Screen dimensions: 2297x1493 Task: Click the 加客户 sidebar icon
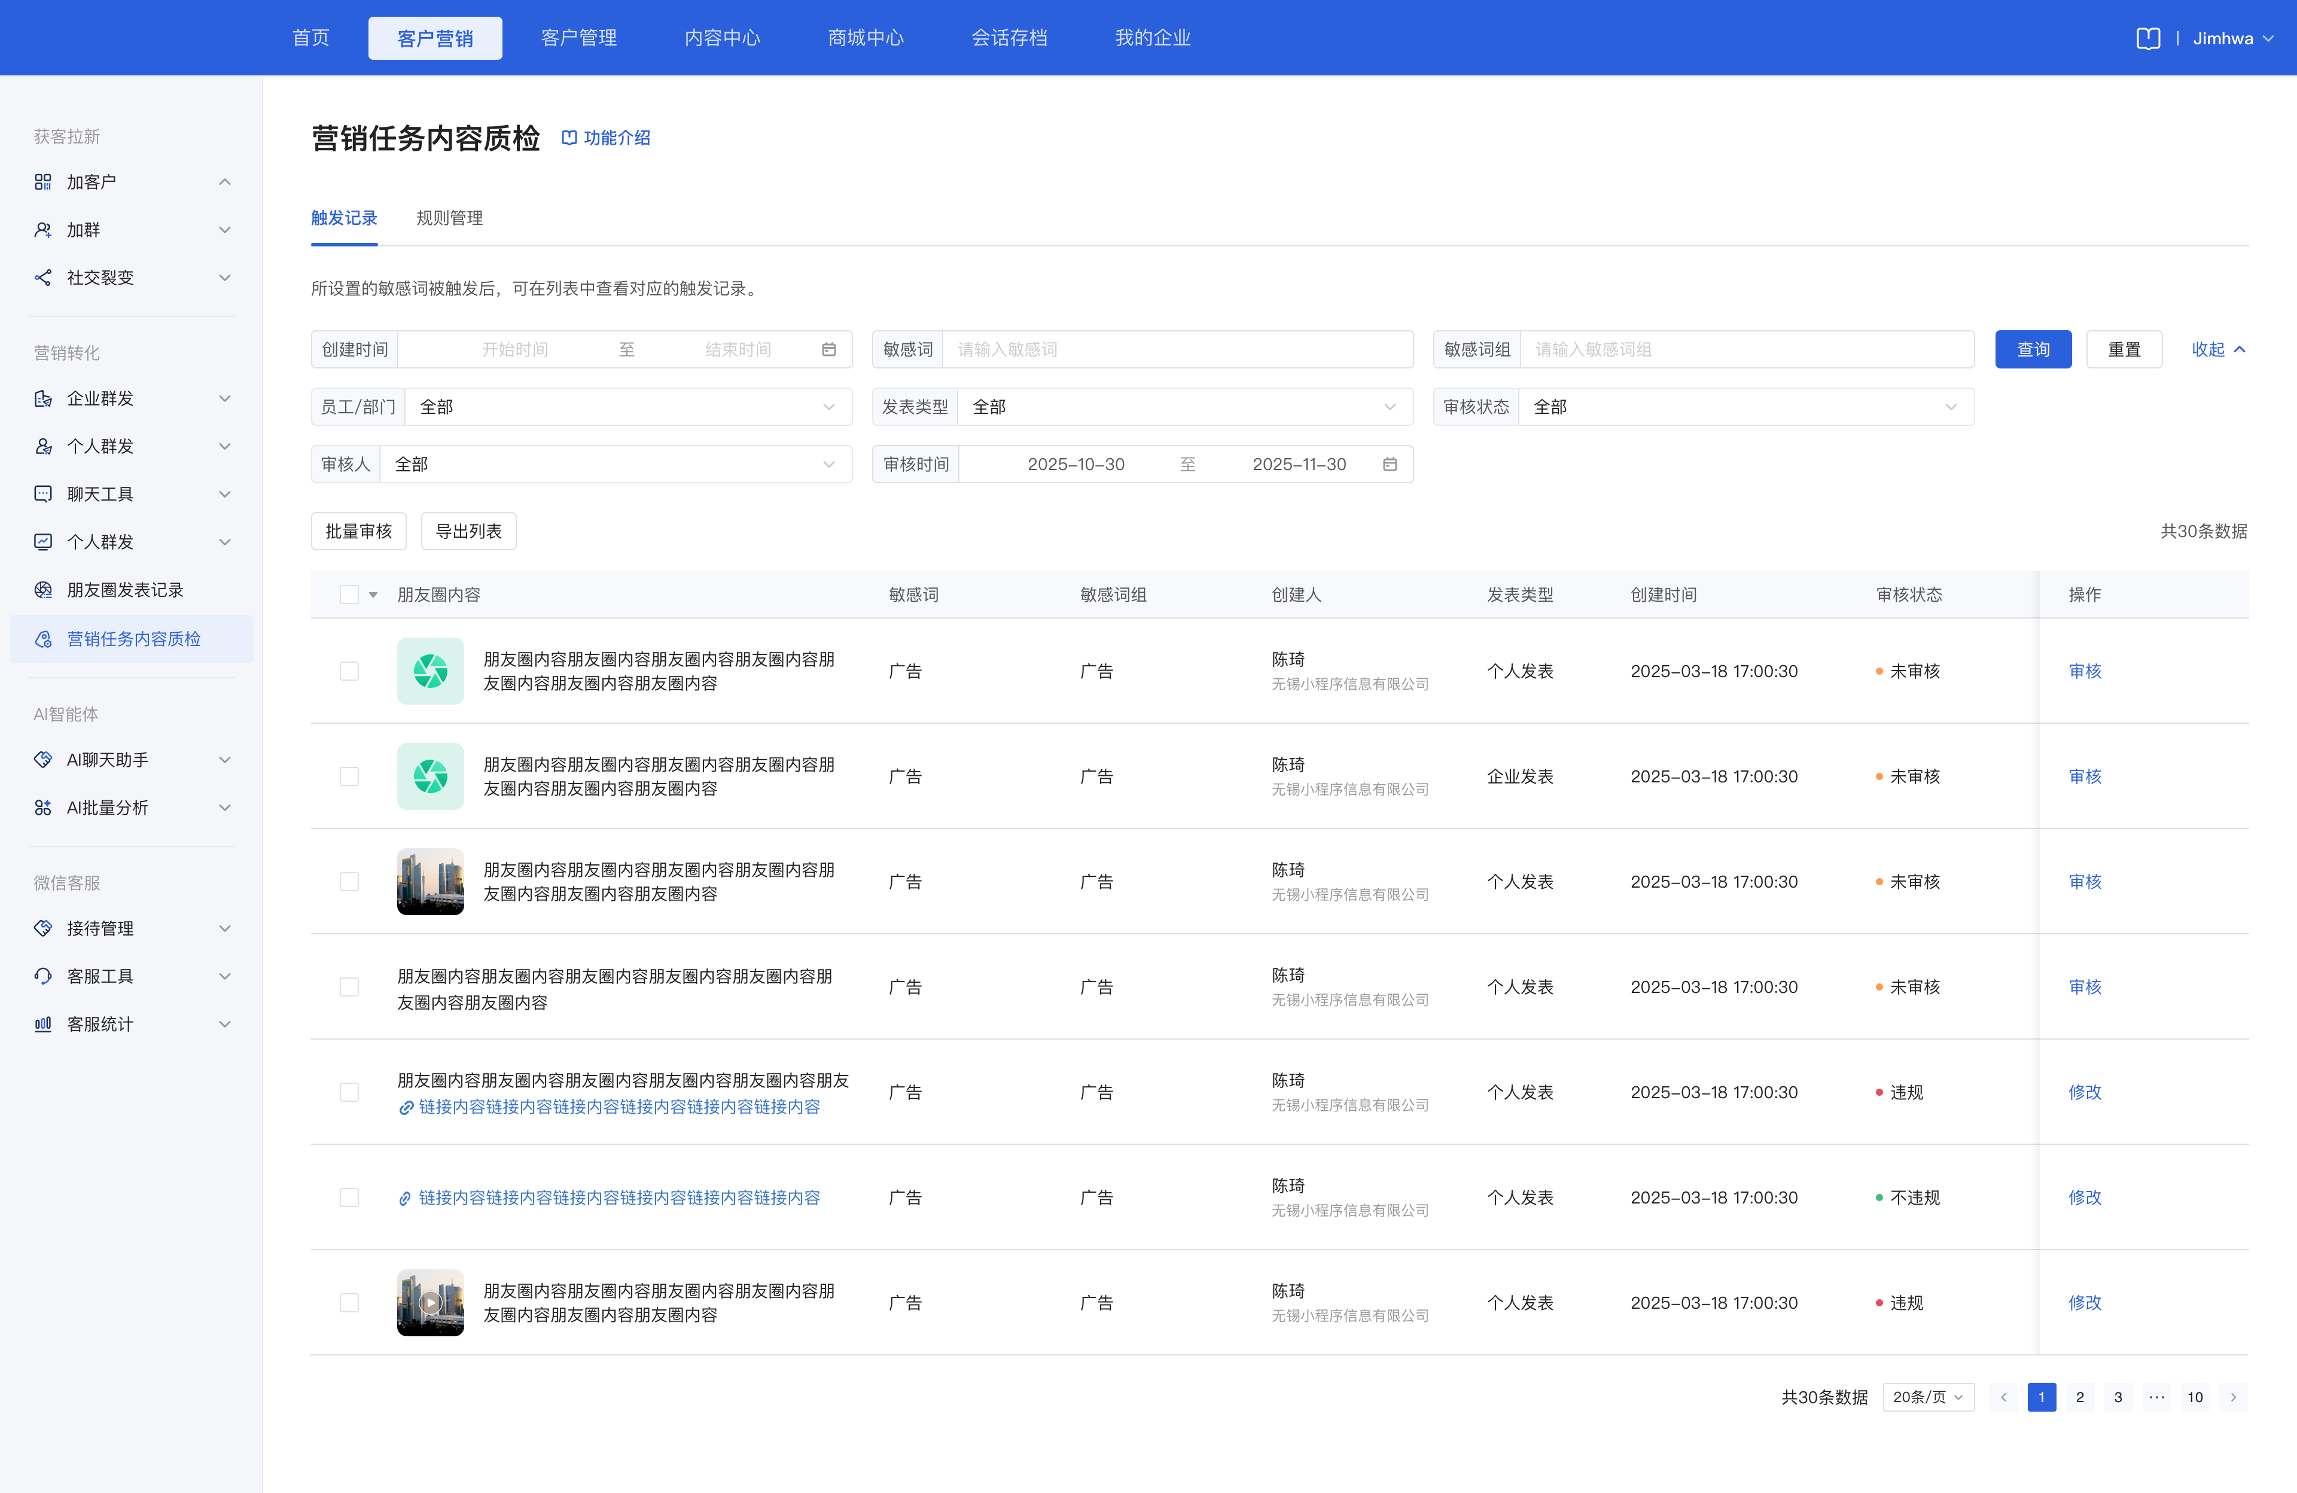(x=42, y=181)
